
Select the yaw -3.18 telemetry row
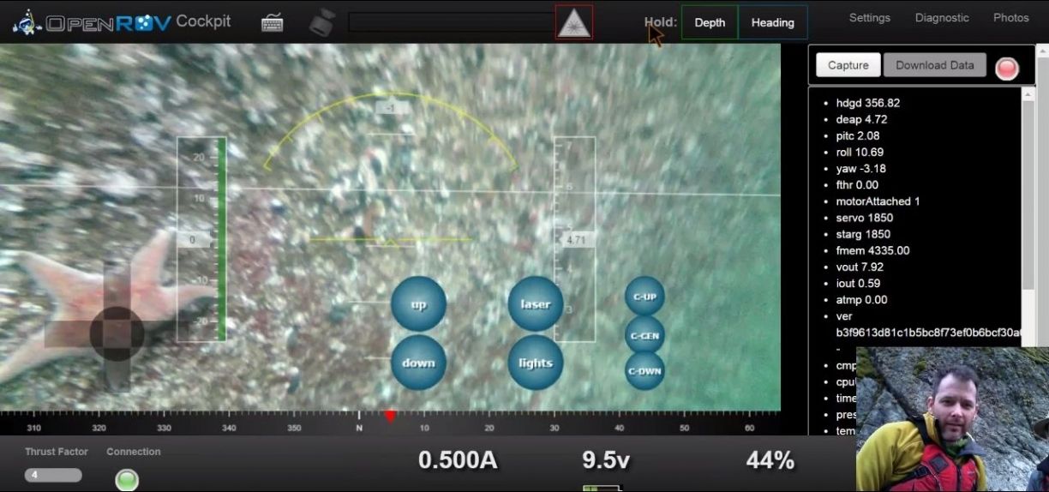coord(860,168)
